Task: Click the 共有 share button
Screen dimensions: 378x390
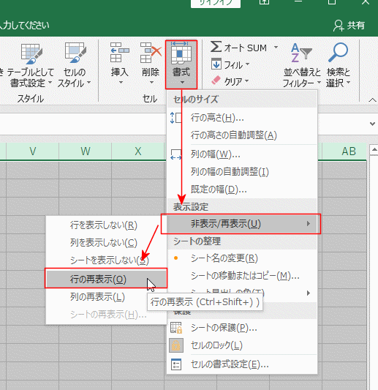Action: [349, 25]
